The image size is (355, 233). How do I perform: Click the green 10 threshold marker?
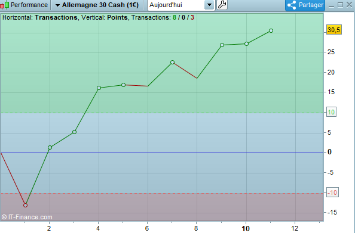(331, 112)
